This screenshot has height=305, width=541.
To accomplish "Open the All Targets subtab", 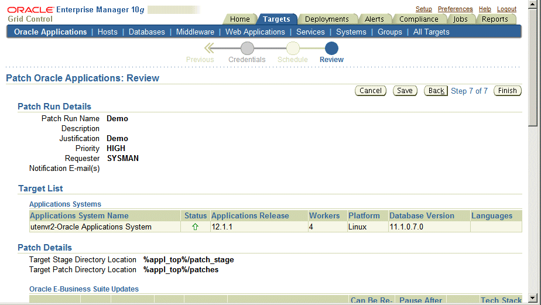I will click(432, 32).
